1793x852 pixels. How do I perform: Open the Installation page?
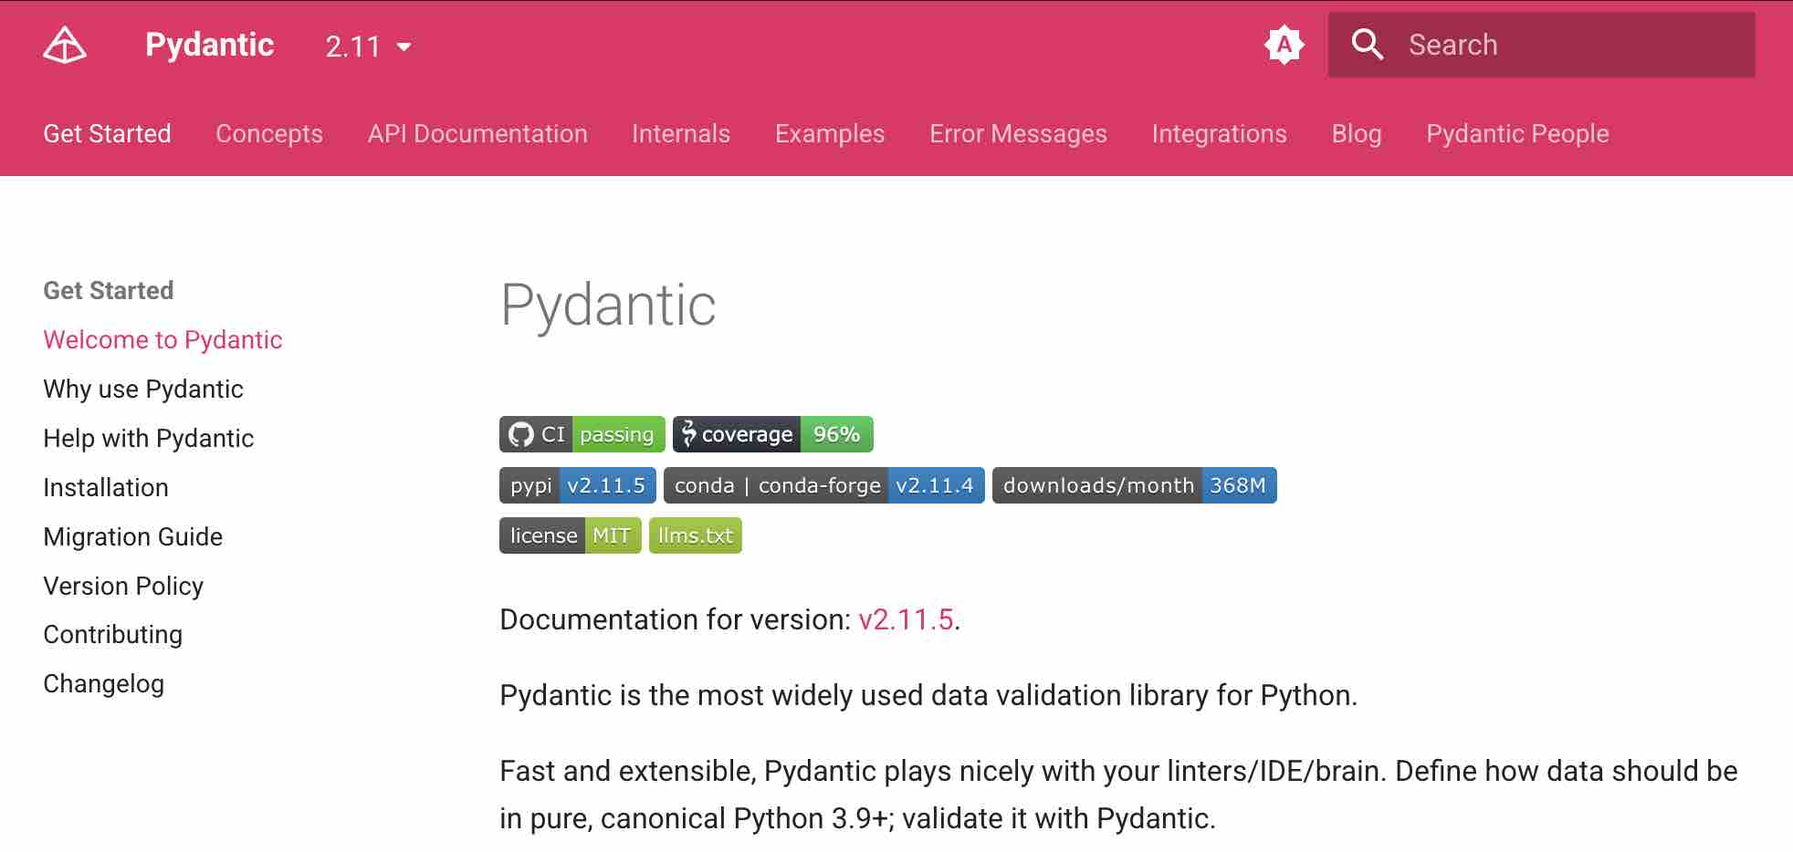coord(106,488)
